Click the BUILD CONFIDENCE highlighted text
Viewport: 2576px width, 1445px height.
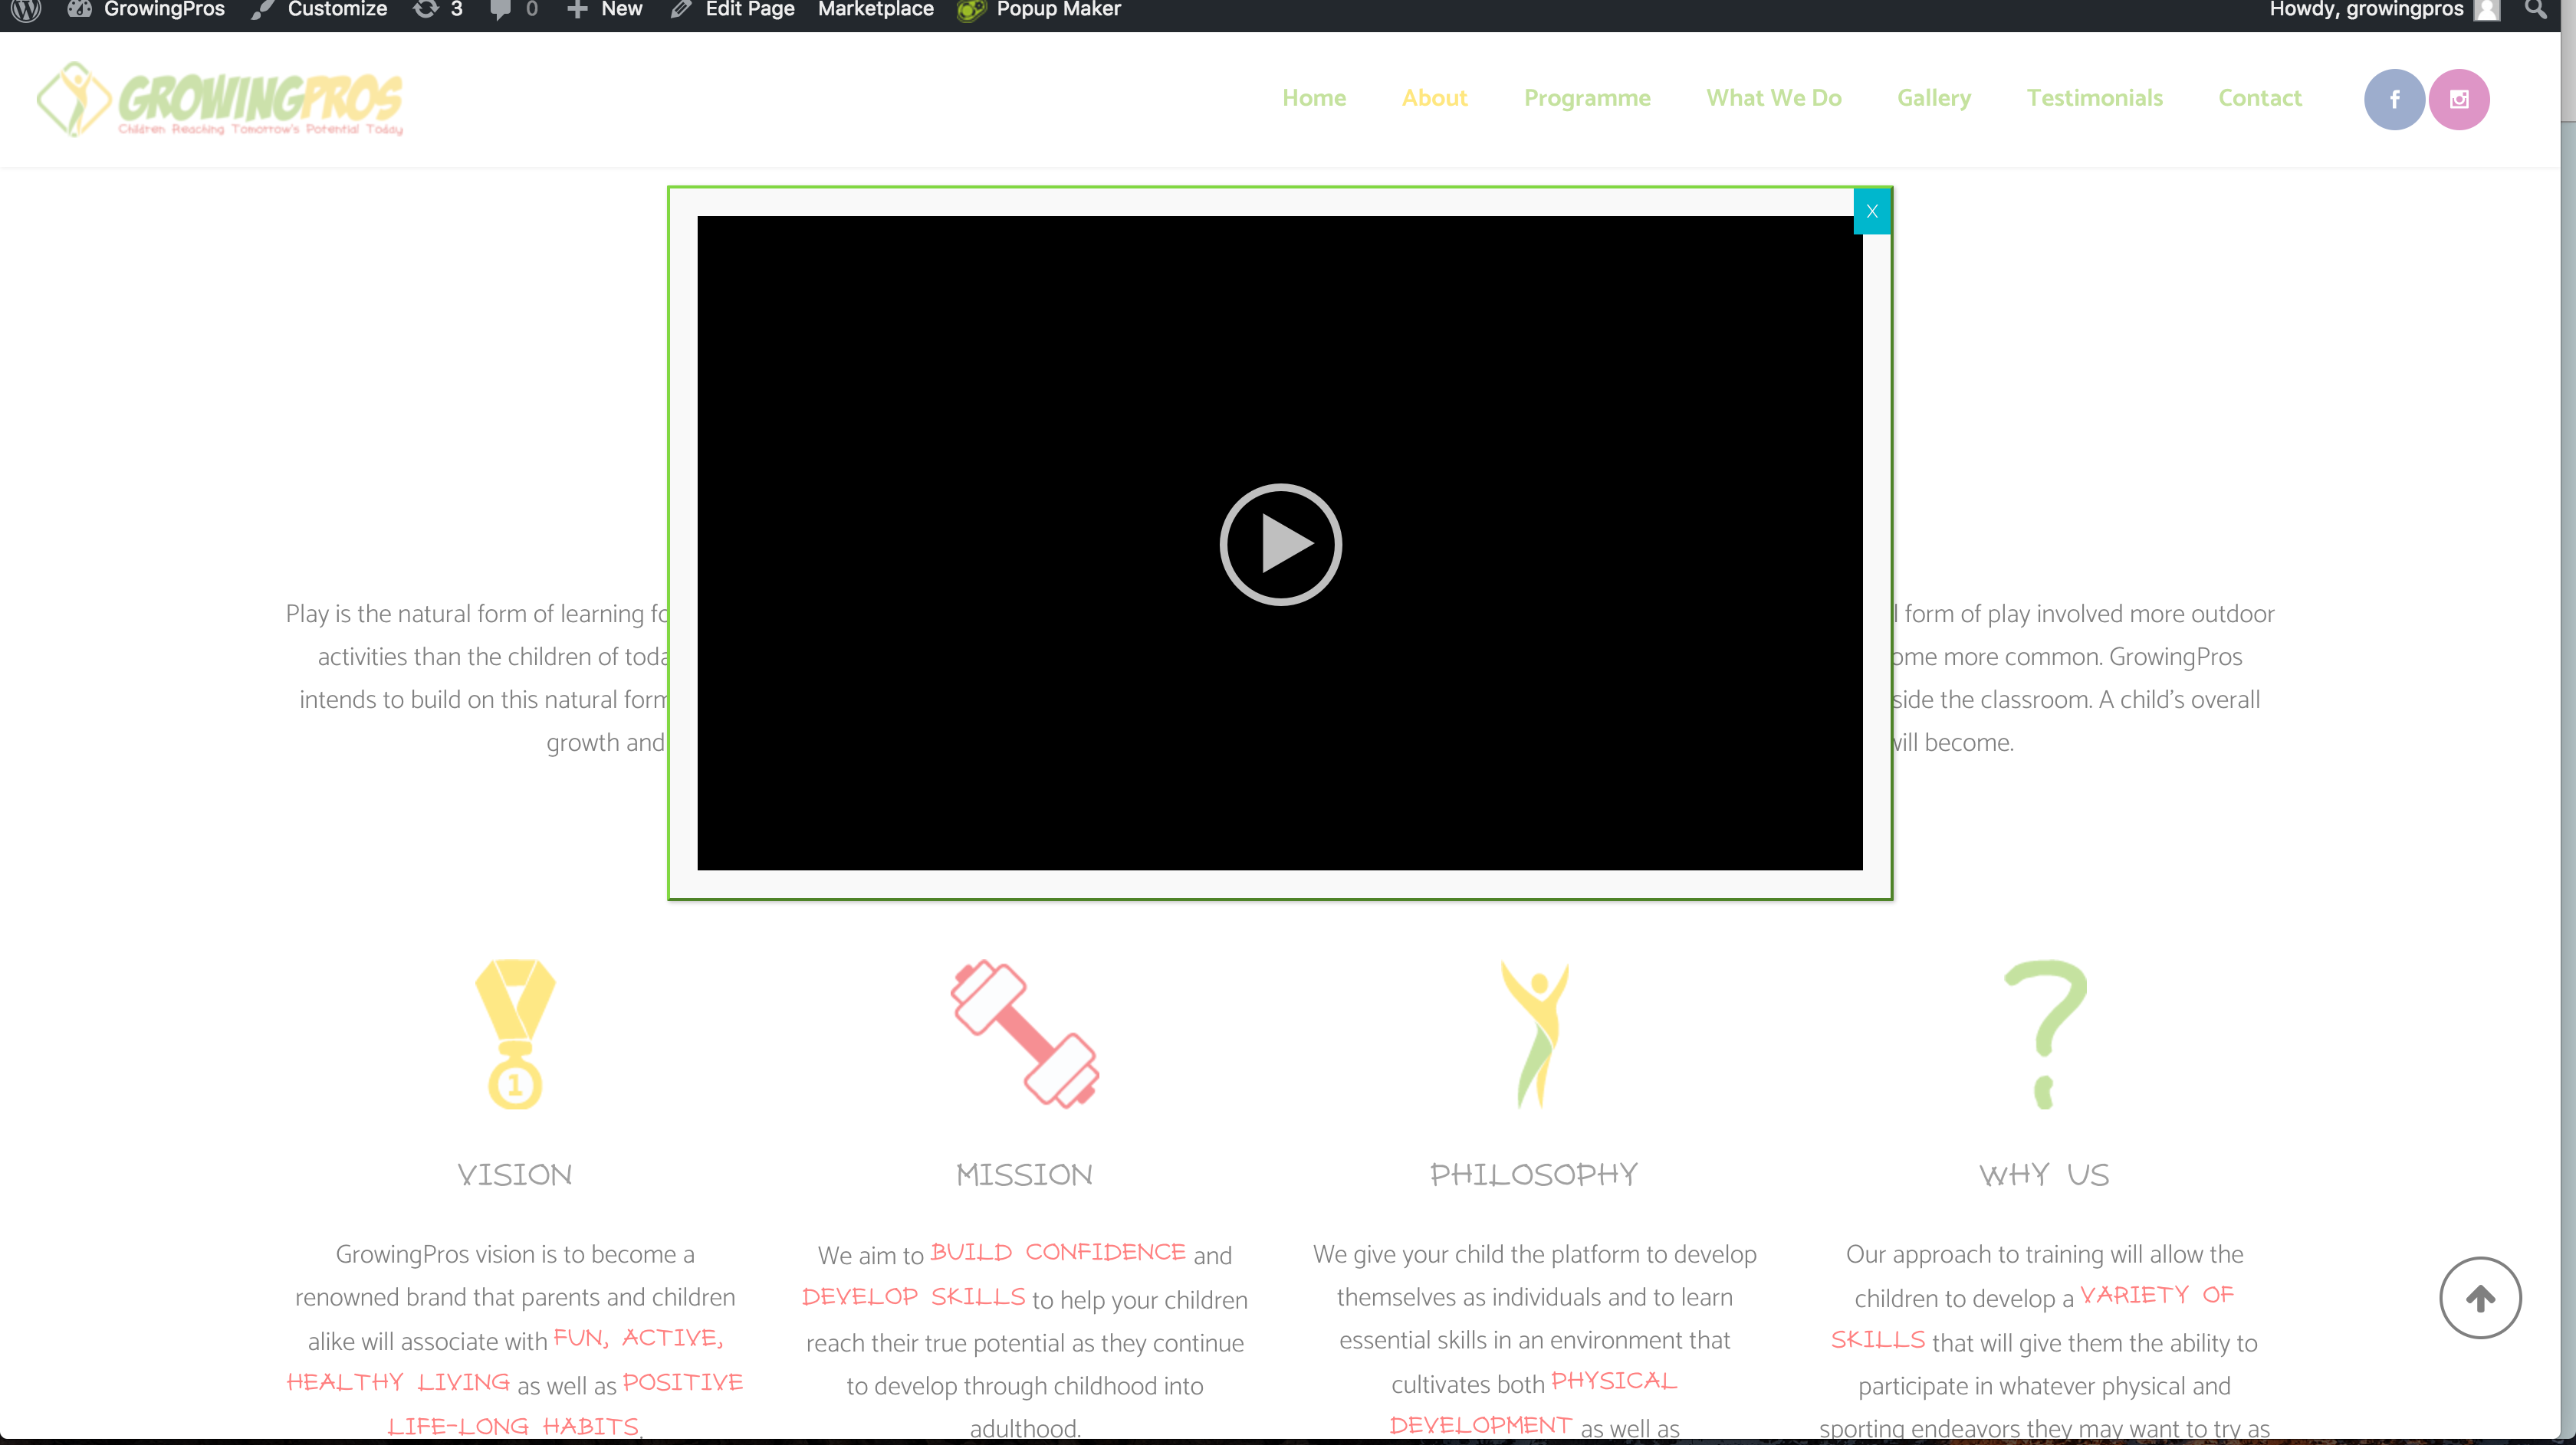(x=1058, y=1252)
